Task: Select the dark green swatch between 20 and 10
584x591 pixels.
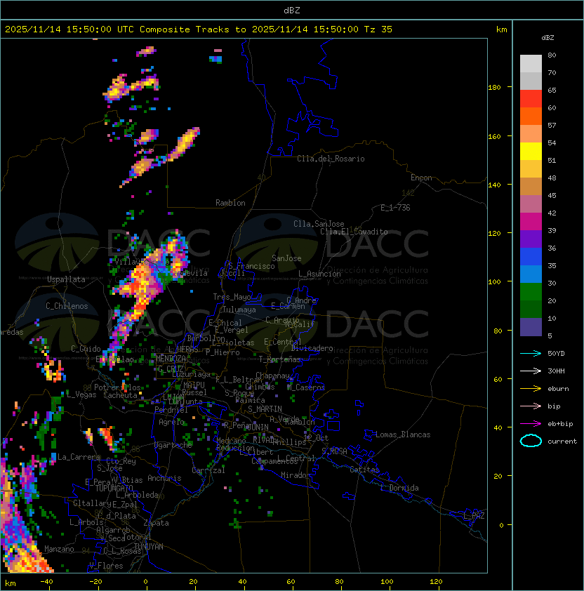Action: [x=531, y=309]
